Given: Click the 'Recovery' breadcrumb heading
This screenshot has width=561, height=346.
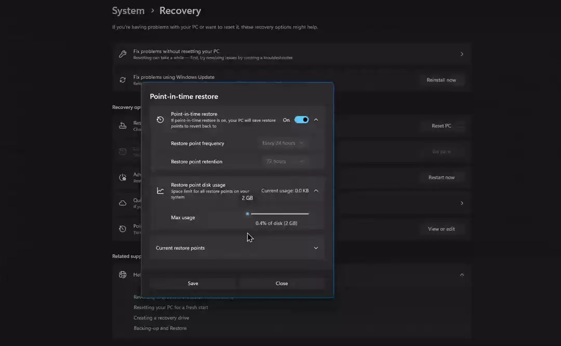Looking at the screenshot, I should (180, 11).
